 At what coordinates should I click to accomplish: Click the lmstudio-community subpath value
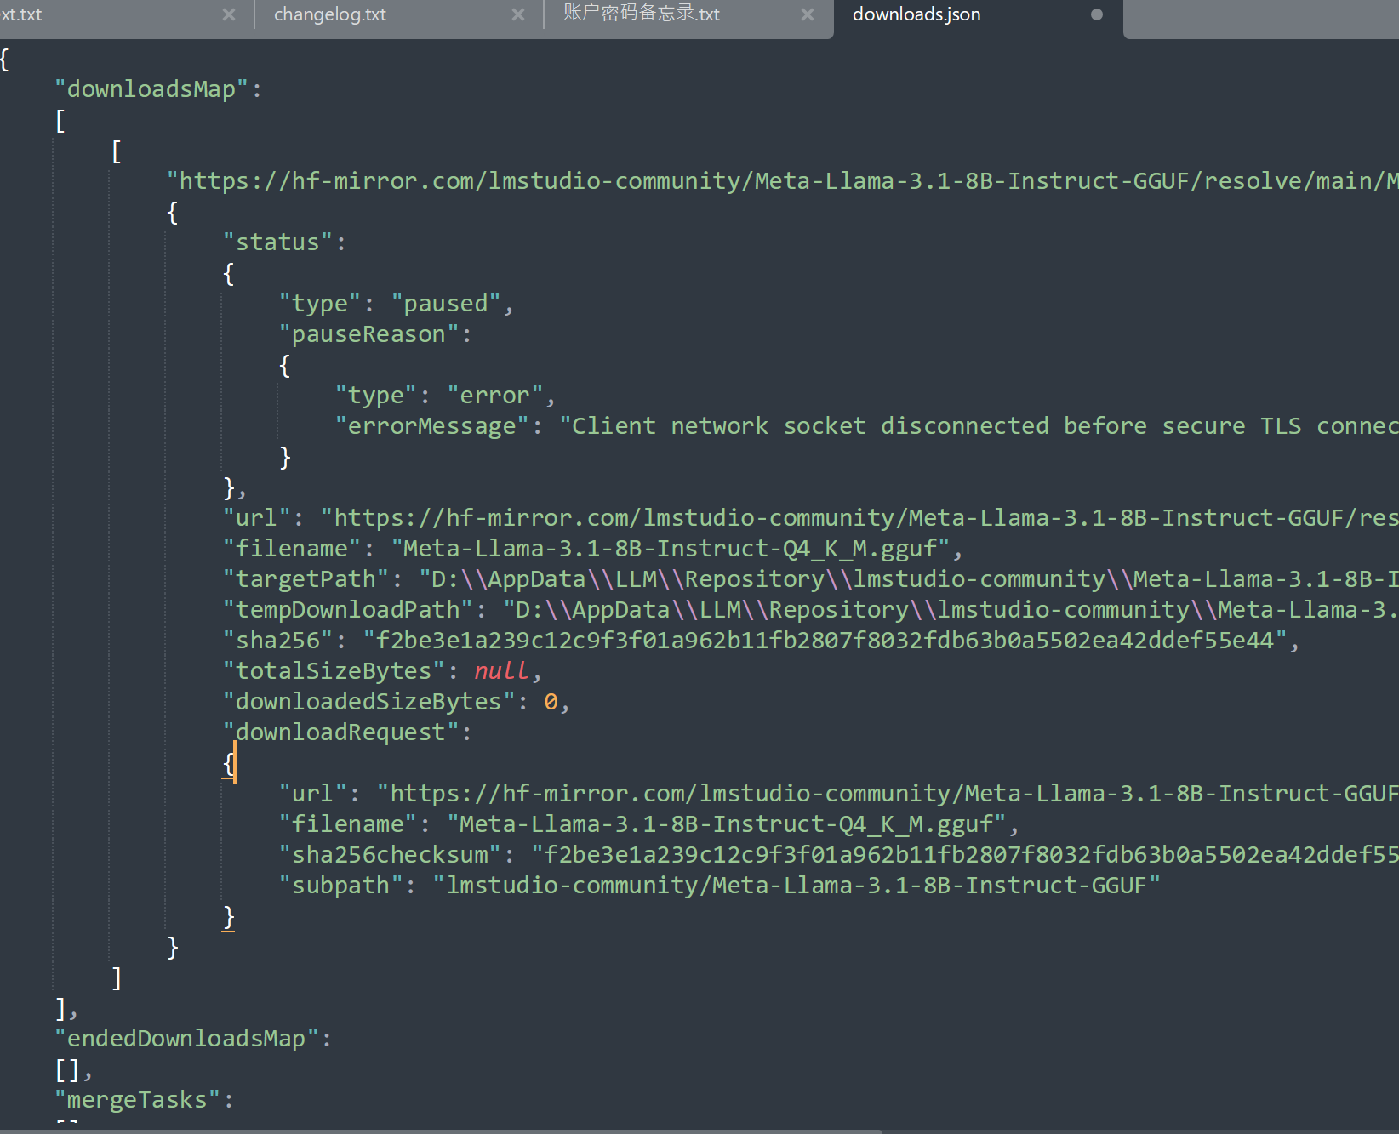(797, 886)
